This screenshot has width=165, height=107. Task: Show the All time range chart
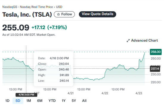84,101
